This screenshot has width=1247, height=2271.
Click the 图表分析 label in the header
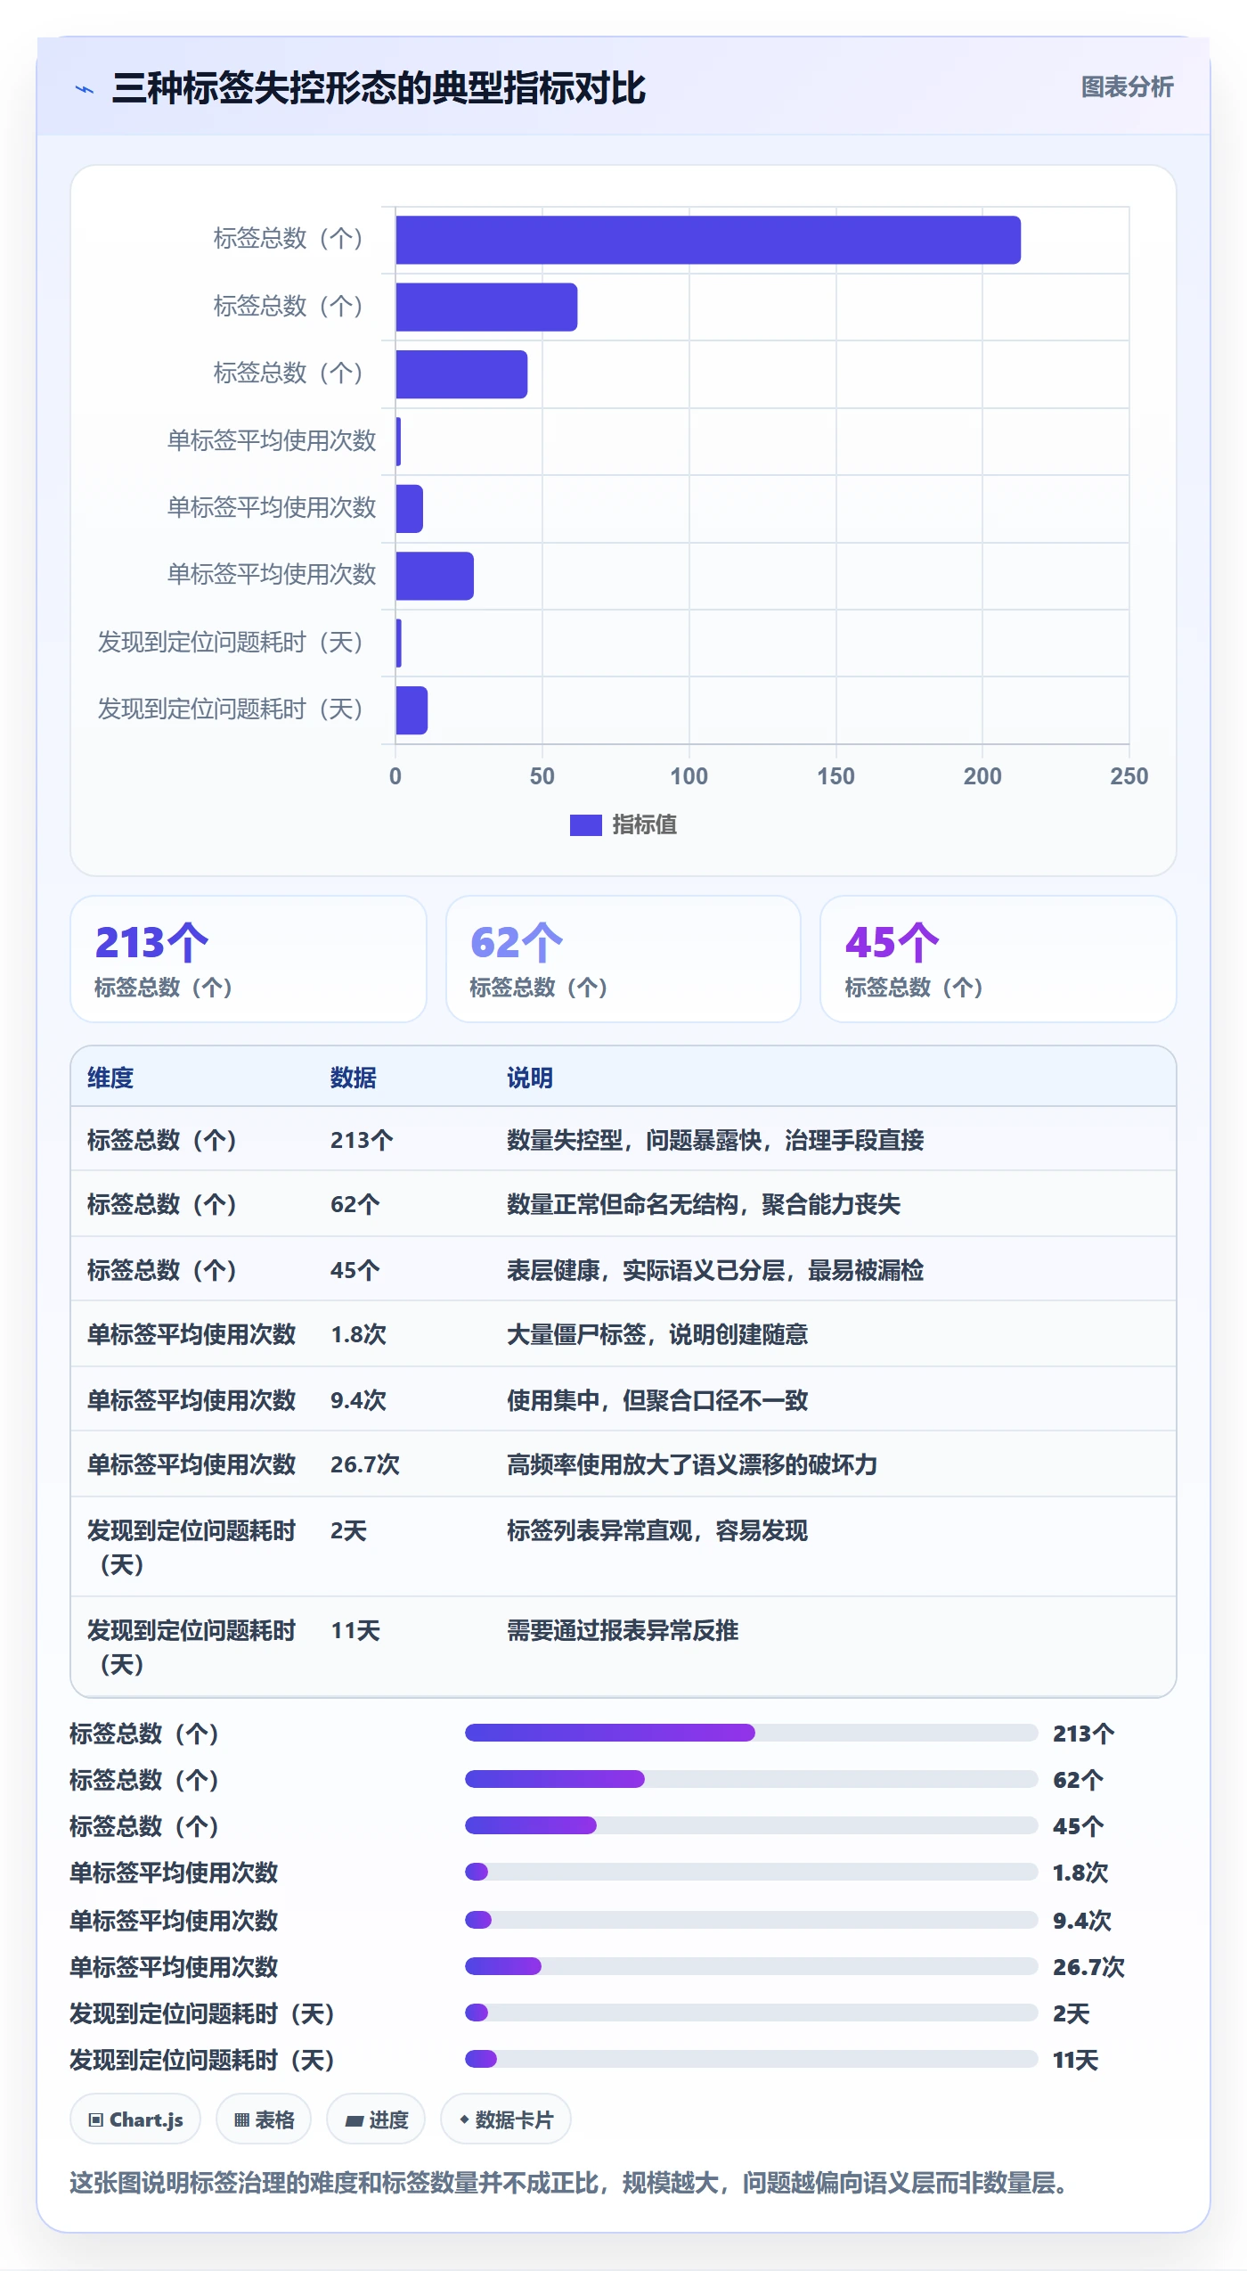click(1127, 87)
